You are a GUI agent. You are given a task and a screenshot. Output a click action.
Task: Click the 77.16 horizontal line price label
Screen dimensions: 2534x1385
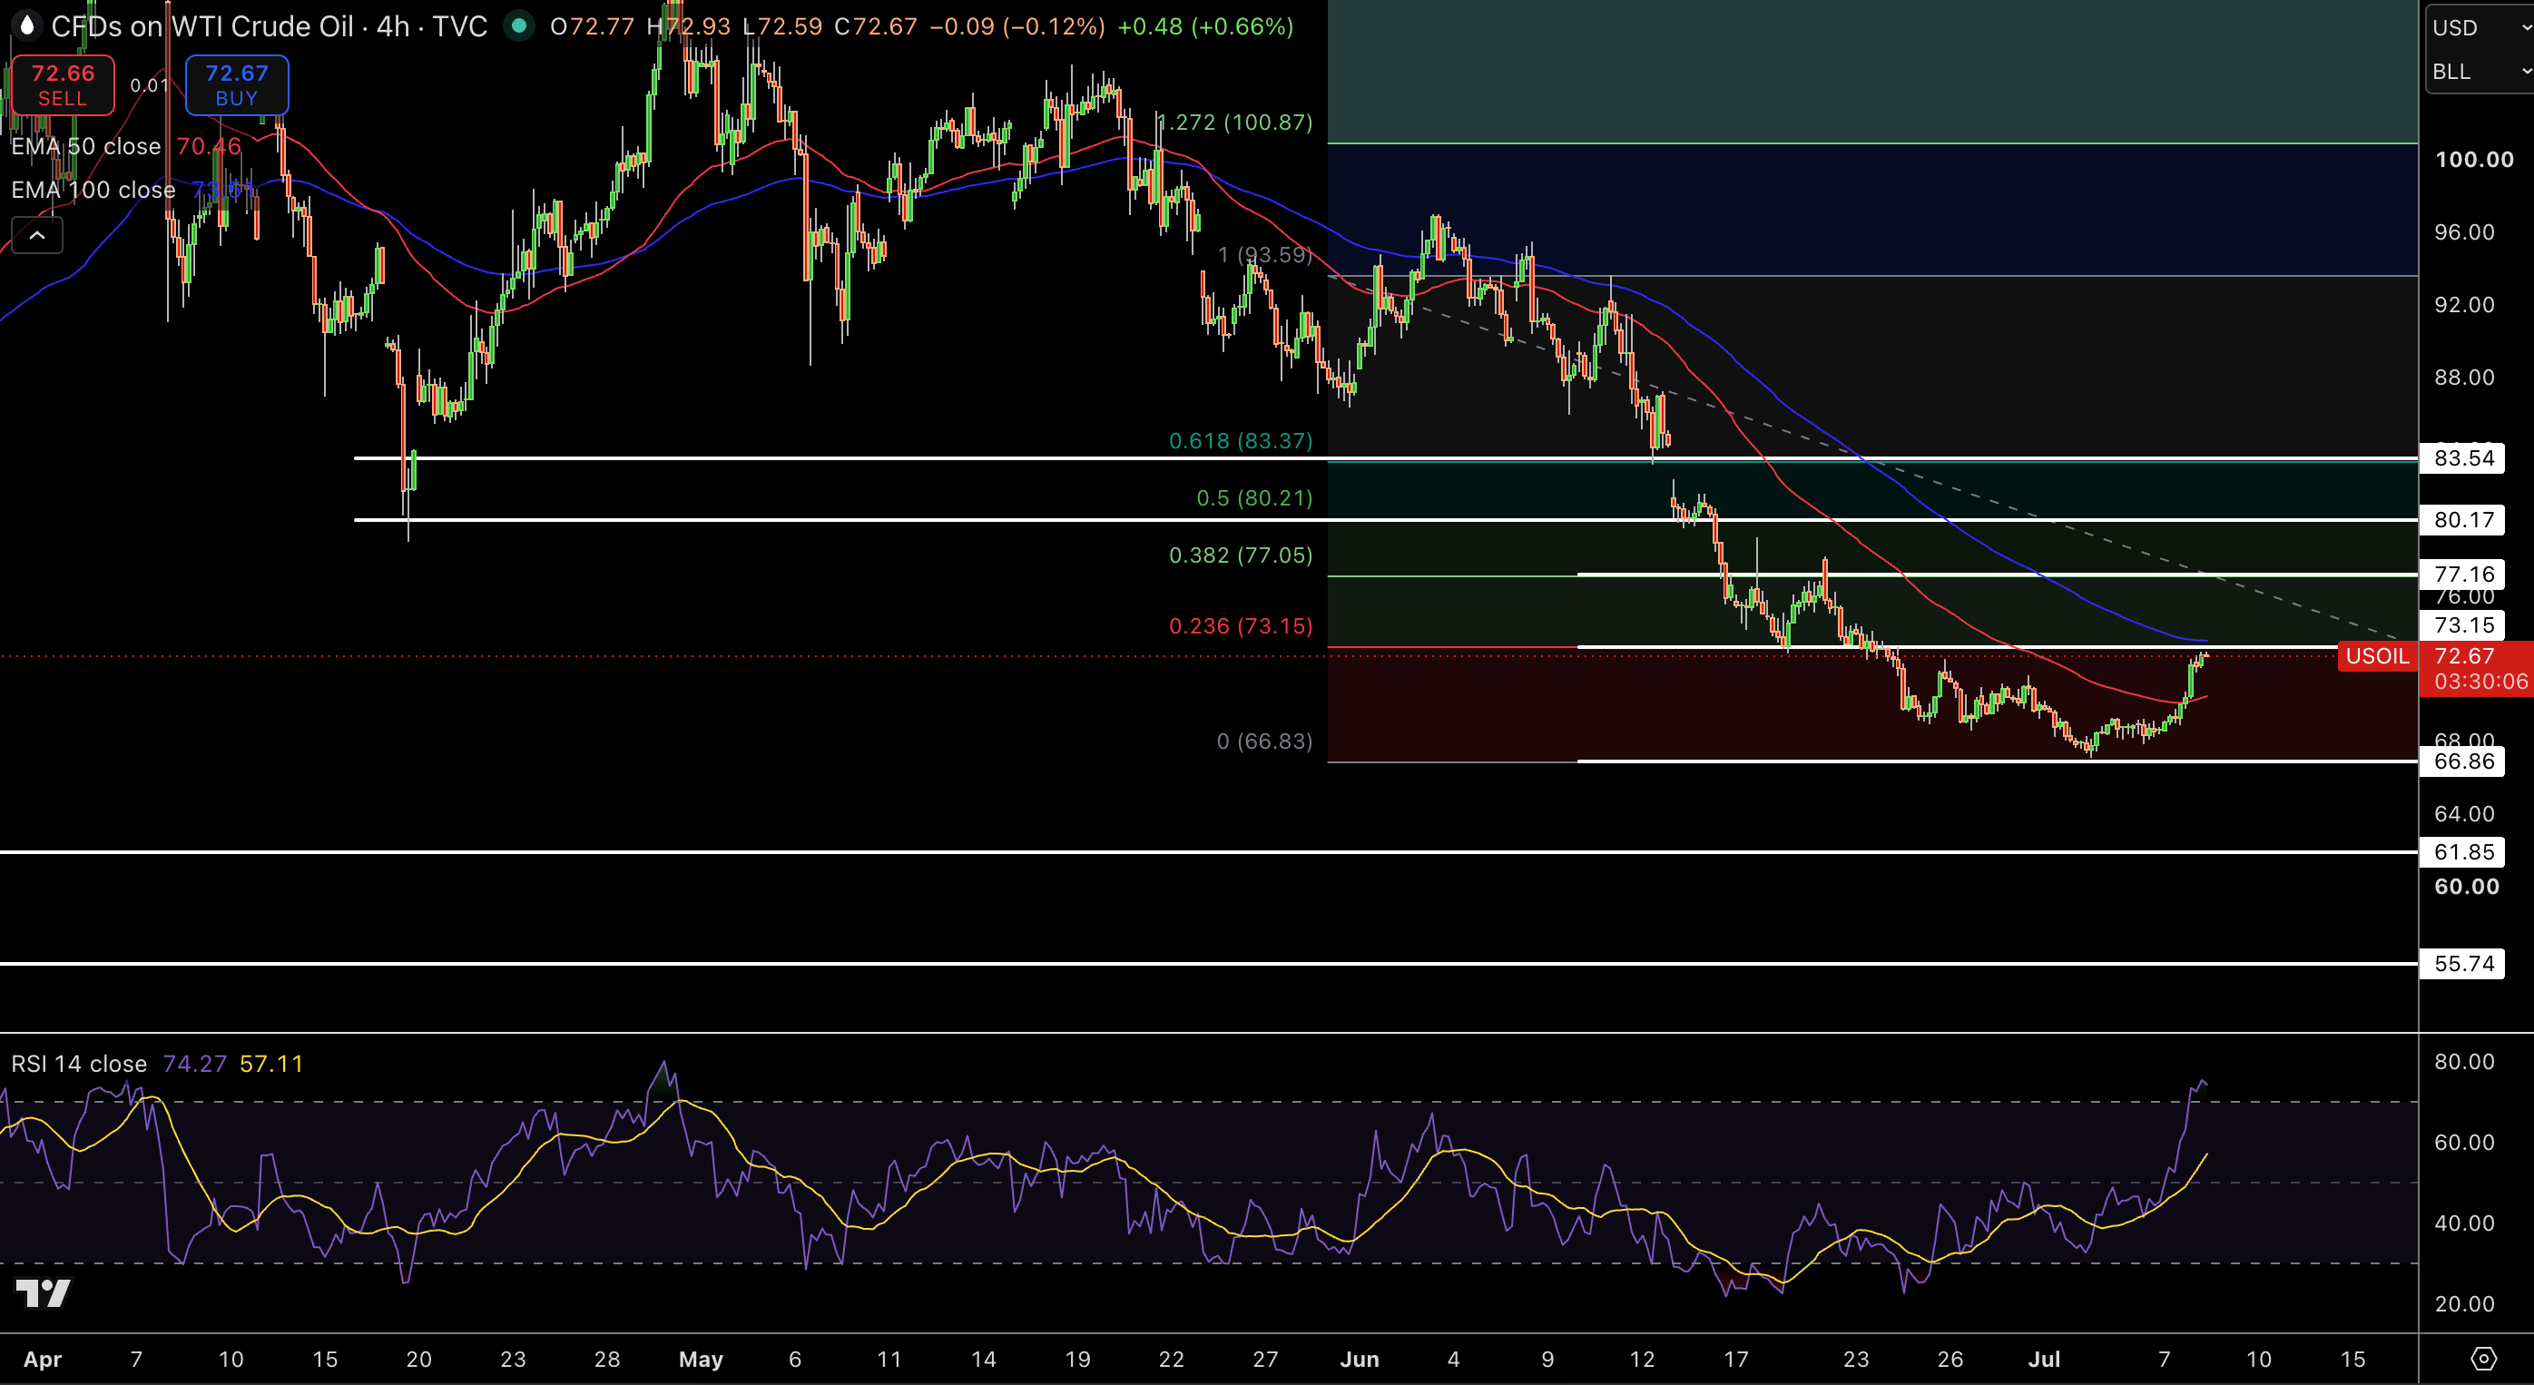2463,575
